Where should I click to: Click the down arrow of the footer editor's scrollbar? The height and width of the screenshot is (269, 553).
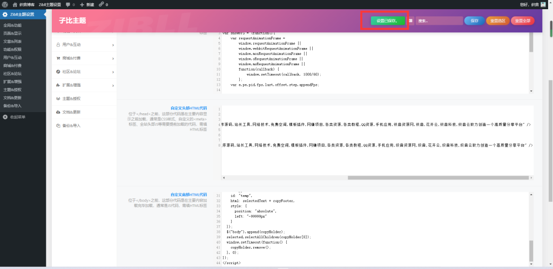(x=531, y=264)
